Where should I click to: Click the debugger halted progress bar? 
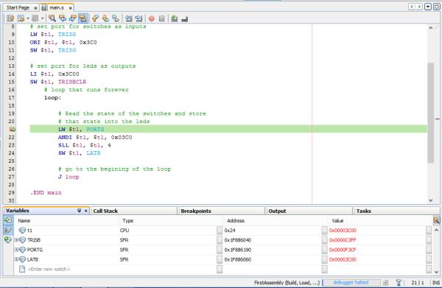351,282
